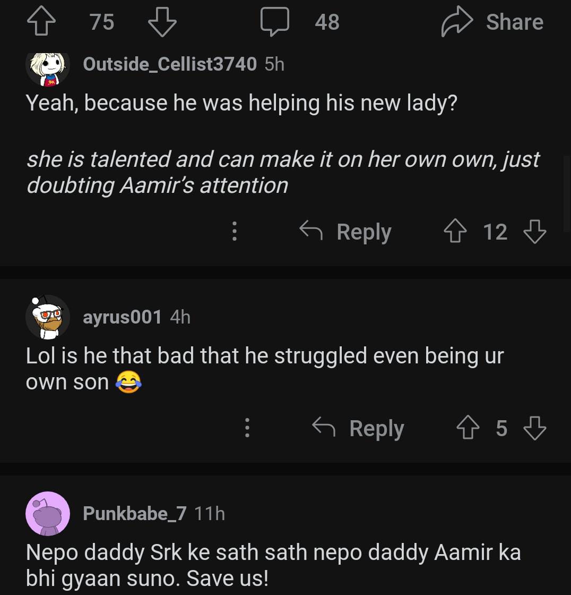Upvote Outside_Cellist3740's comment with 12 points
This screenshot has height=595, width=571.
(x=455, y=232)
